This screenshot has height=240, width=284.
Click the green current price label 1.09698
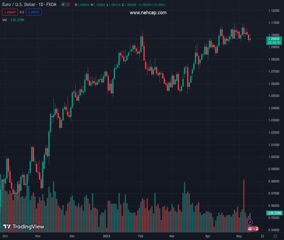(274, 39)
